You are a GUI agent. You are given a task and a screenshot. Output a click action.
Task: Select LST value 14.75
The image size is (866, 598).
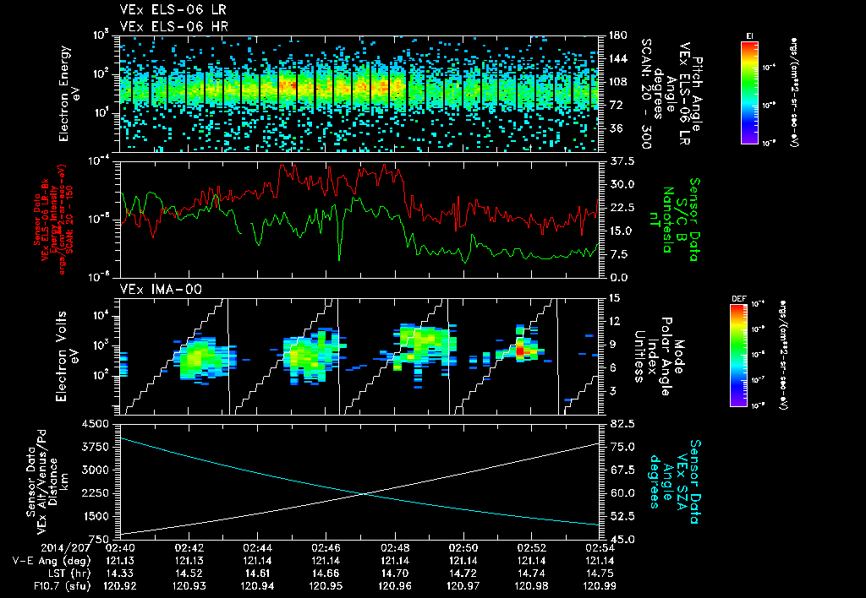(600, 574)
